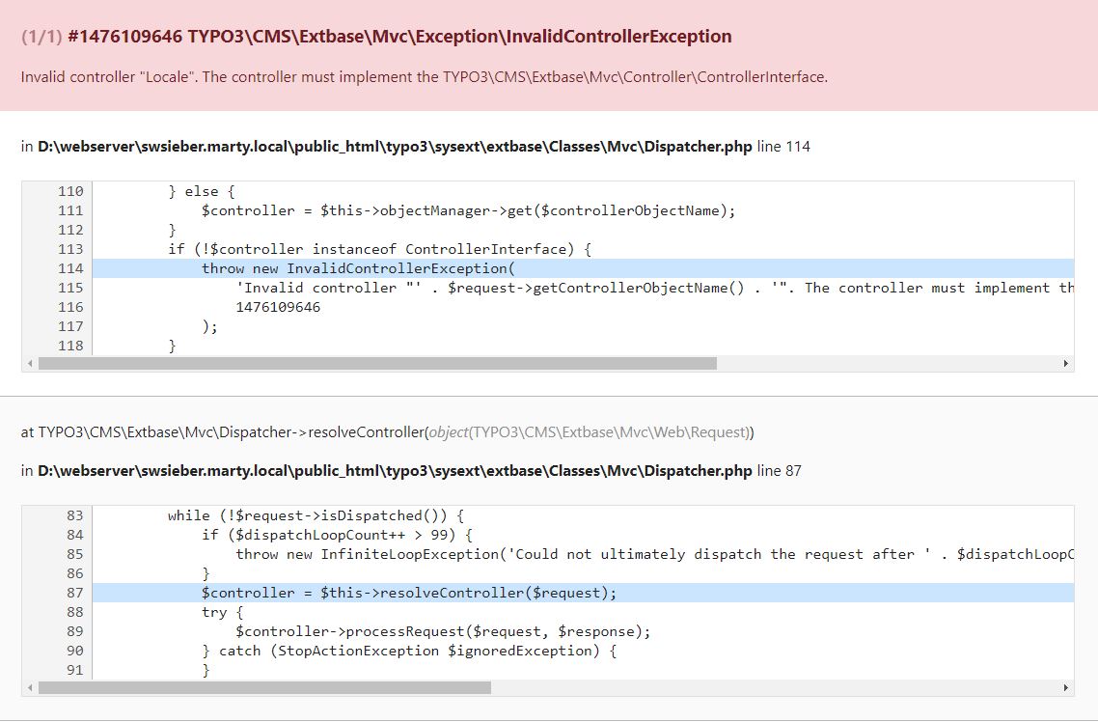
Task: Click the error code line '1476109646' in code
Action: tap(278, 307)
